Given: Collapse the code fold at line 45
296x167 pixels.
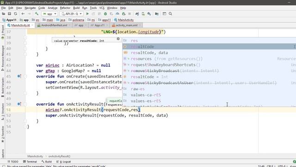Looking at the screenshot, I should (25, 76).
